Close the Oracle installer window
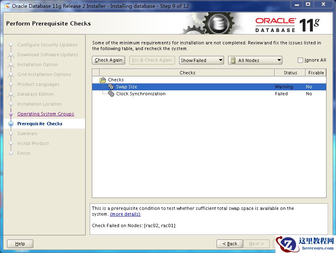 point(323,4)
